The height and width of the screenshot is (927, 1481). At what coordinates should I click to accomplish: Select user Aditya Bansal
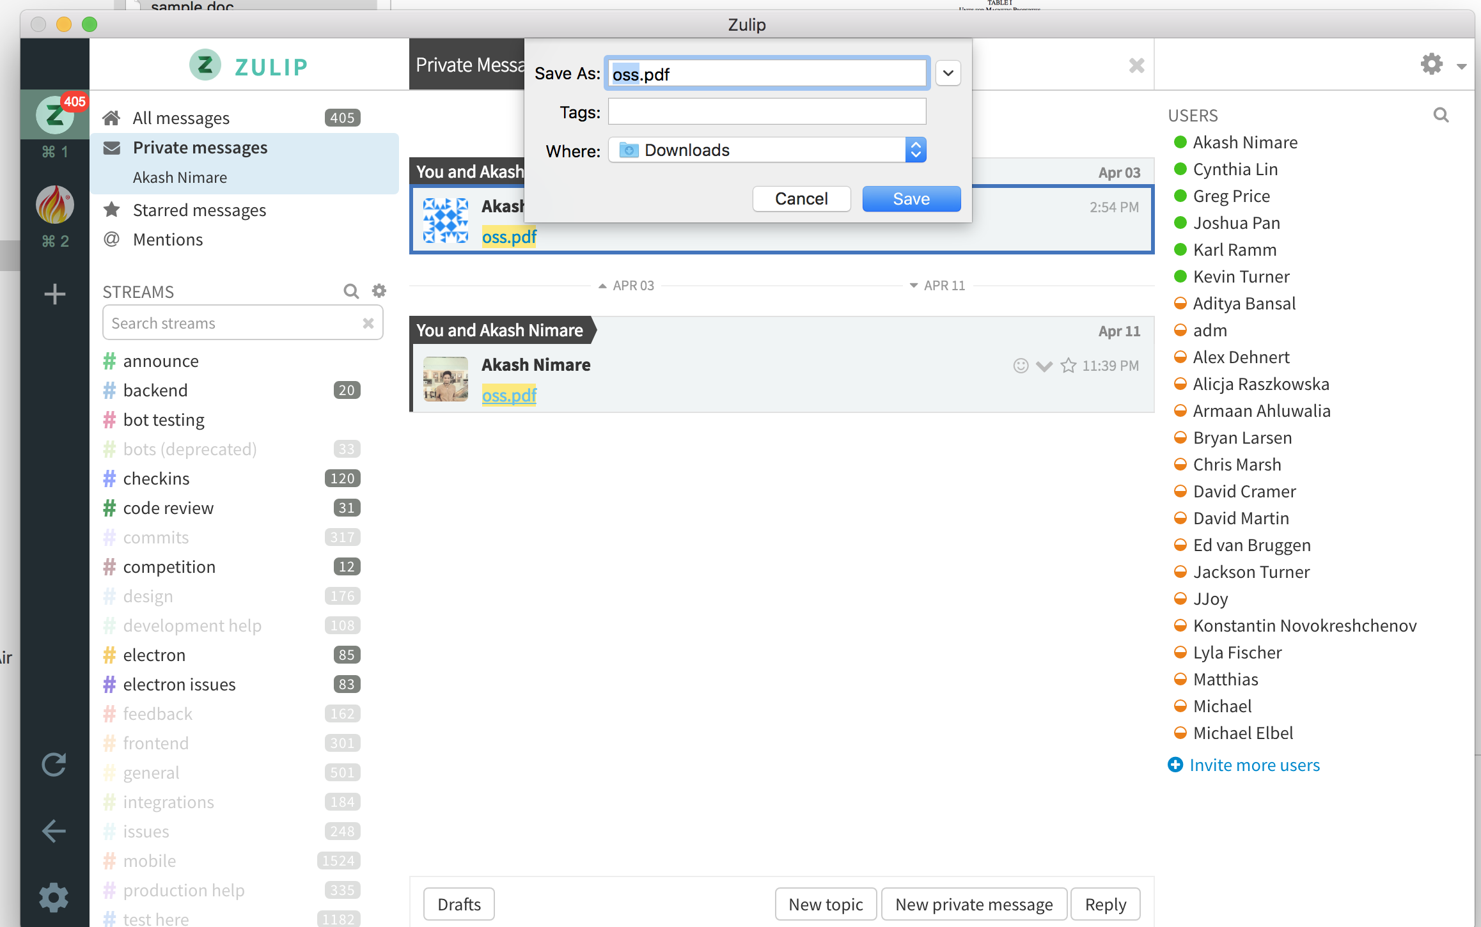coord(1244,304)
